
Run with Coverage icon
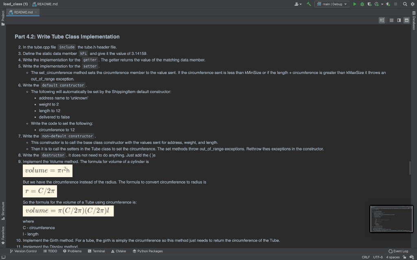pos(369,4)
